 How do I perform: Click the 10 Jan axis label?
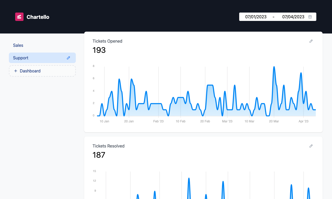click(105, 121)
